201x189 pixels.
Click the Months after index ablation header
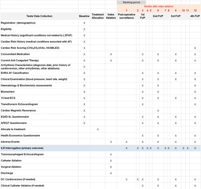(x=159, y=6)
